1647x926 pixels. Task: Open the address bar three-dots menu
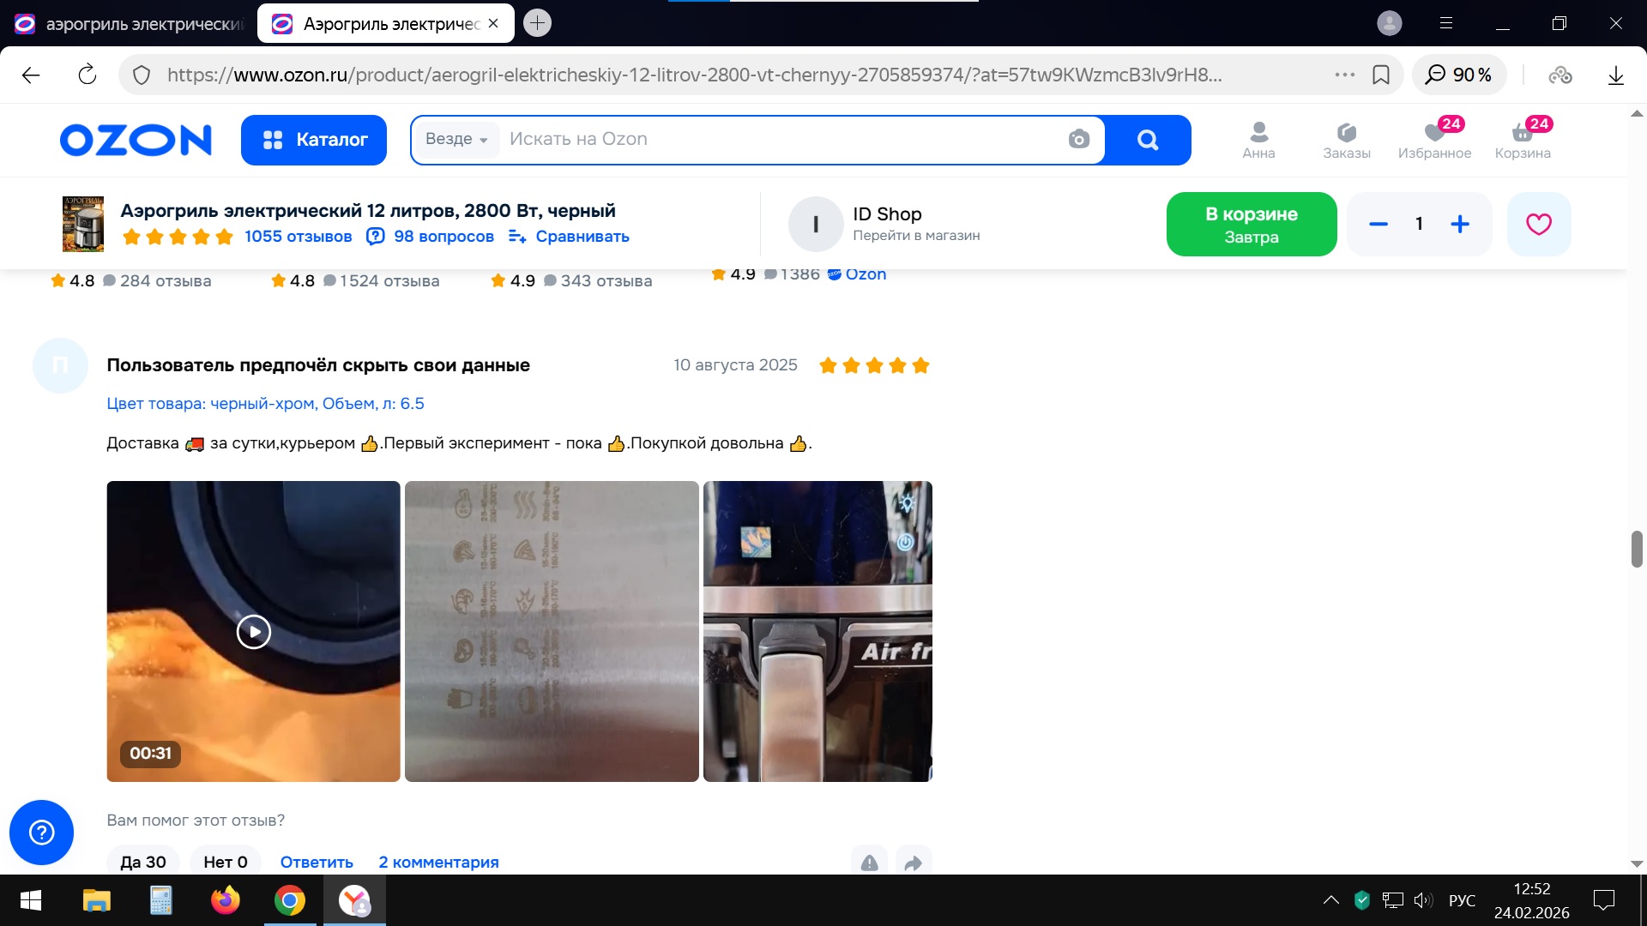click(x=1344, y=75)
